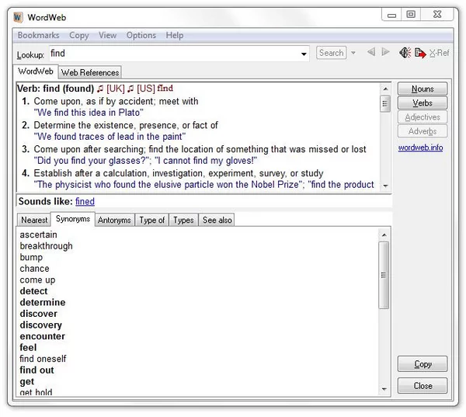Open the Types tab
Viewport: 466px width, 417px height.
[x=183, y=220]
